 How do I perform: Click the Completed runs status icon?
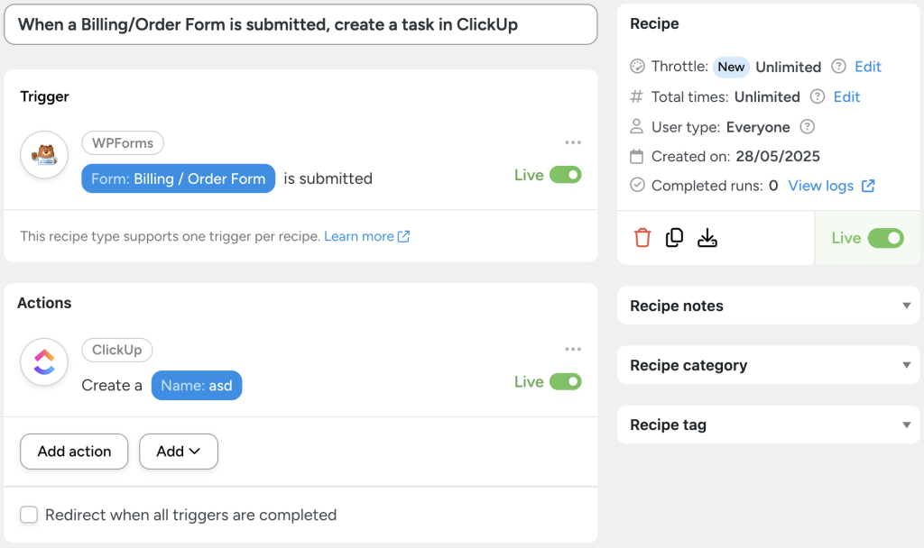tap(636, 186)
